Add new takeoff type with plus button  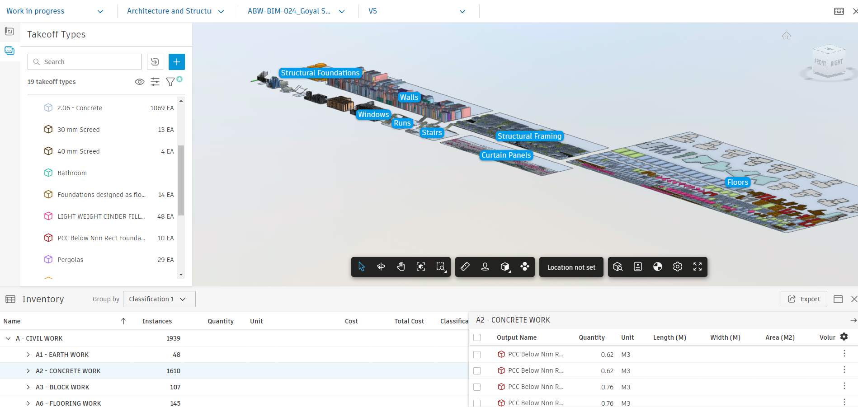click(x=176, y=62)
